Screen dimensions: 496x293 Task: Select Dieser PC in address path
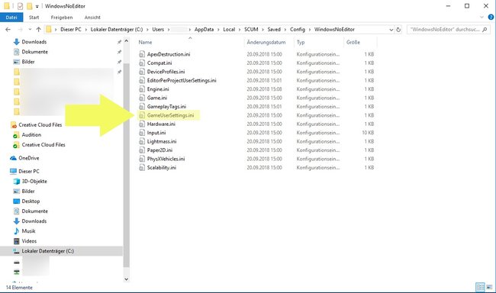[71, 30]
